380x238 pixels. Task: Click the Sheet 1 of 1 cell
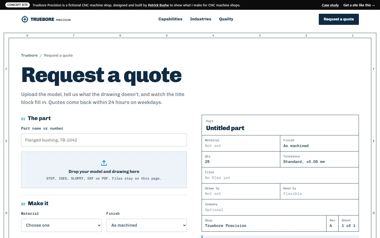tap(349, 223)
